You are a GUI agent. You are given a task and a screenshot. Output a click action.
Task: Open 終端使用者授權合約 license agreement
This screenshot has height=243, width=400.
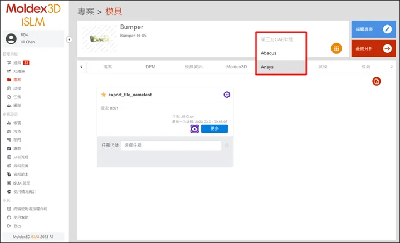click(27, 209)
